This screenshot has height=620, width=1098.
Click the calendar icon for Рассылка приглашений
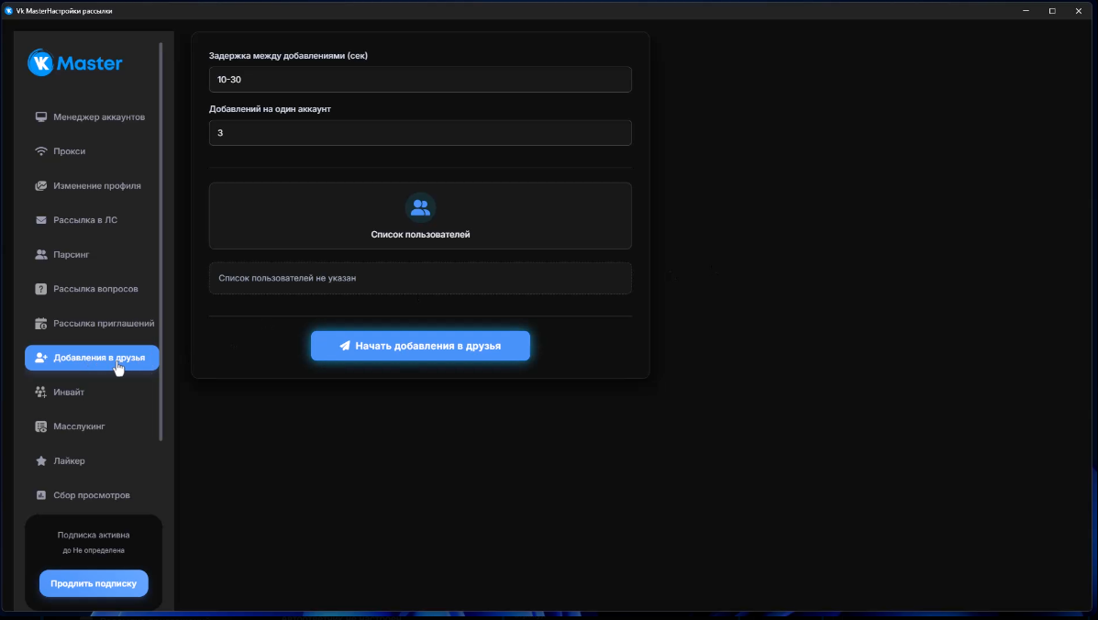click(x=40, y=324)
